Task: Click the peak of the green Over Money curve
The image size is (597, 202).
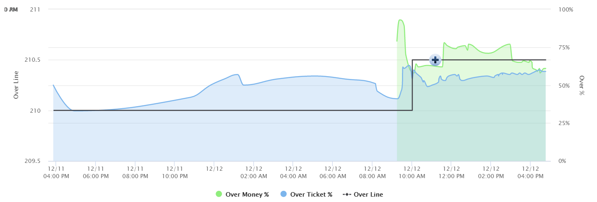Action: tap(400, 20)
